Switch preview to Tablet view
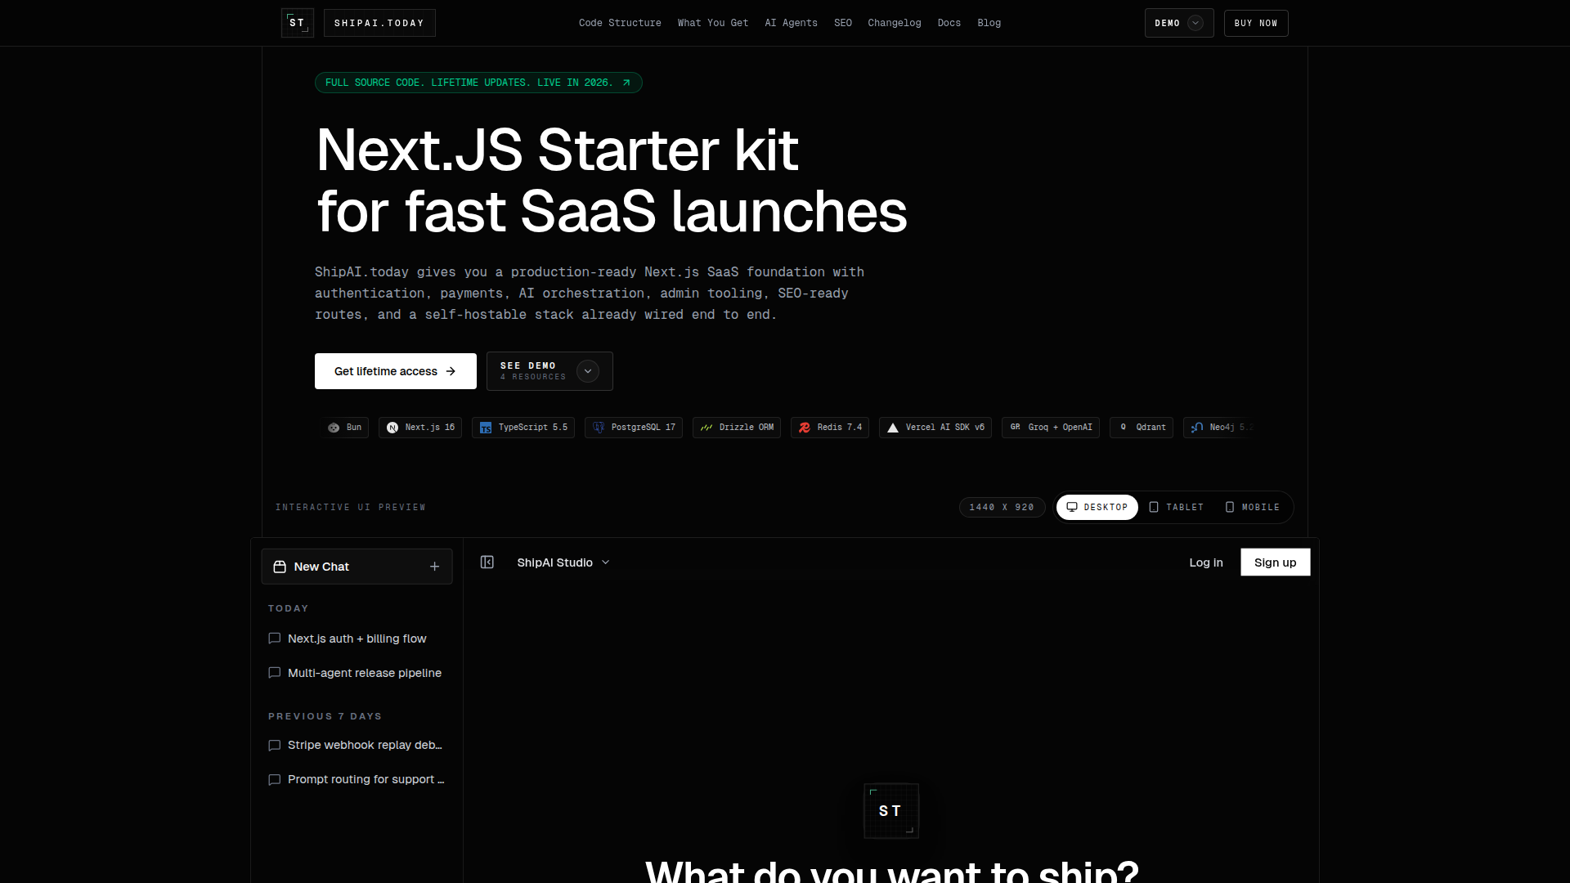The height and width of the screenshot is (883, 1570). (x=1176, y=507)
